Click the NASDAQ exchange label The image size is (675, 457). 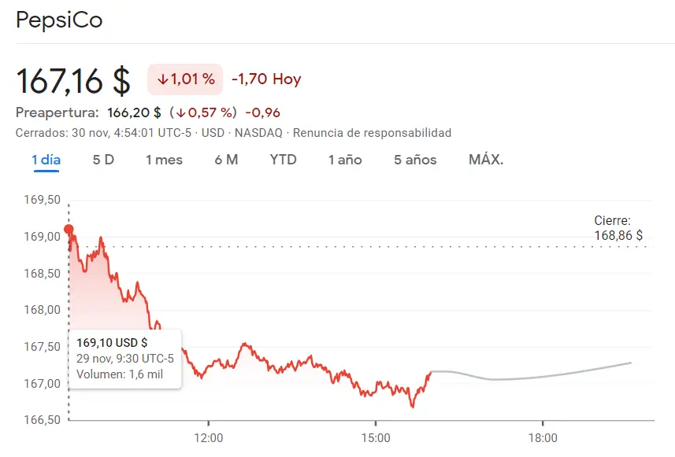256,133
